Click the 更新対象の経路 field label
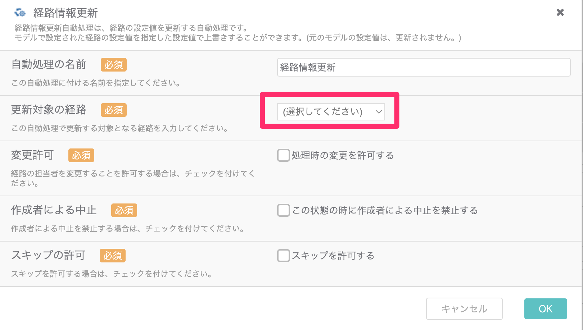The width and height of the screenshot is (583, 330). pyautogui.click(x=49, y=110)
